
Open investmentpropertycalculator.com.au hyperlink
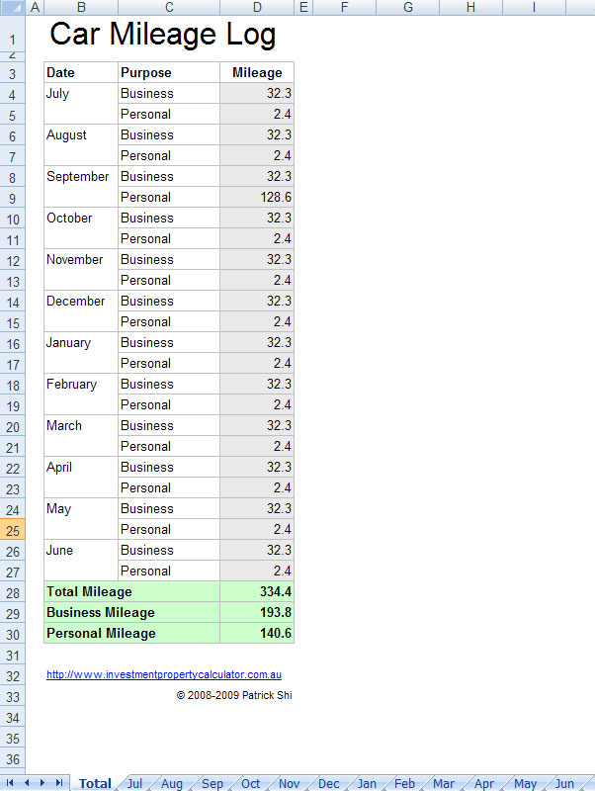tap(164, 674)
